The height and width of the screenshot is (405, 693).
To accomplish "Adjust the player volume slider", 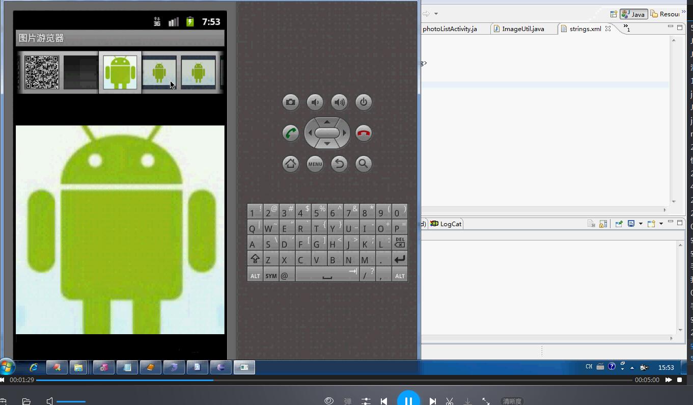I will (x=71, y=401).
